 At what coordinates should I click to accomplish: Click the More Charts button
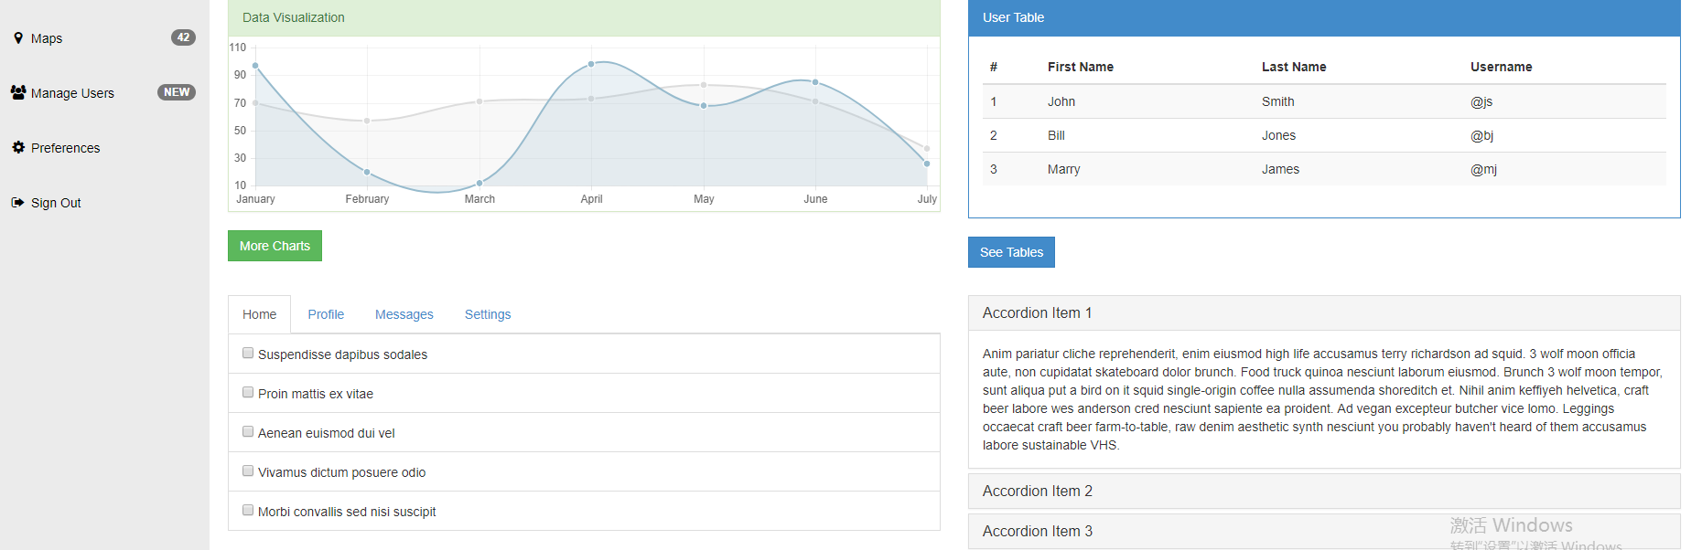coord(275,246)
